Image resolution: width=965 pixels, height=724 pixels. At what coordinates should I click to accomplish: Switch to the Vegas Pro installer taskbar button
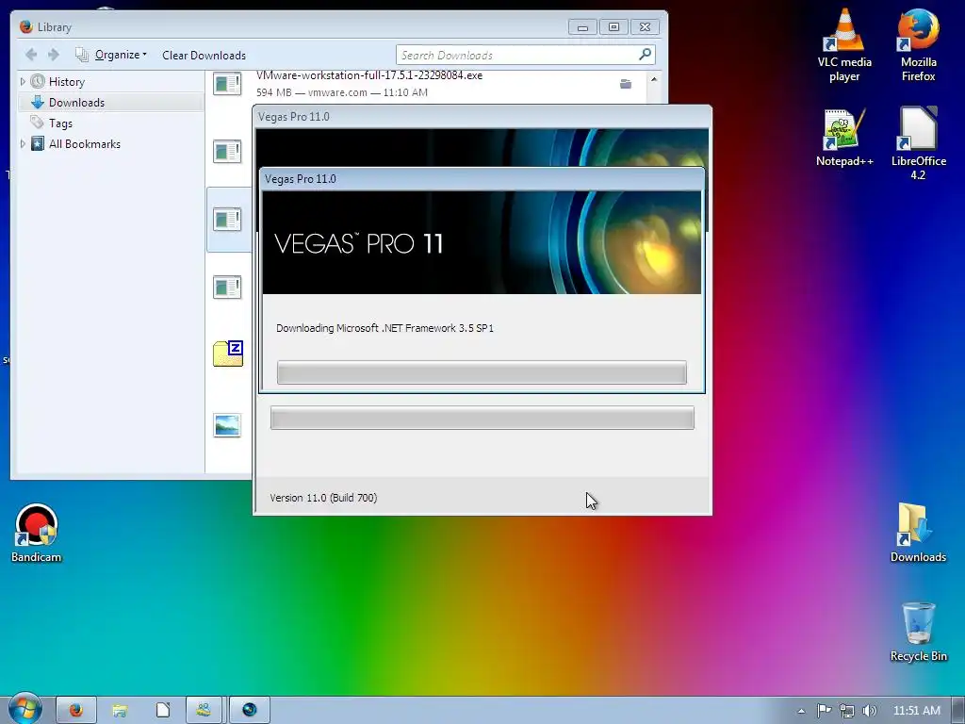pos(249,710)
